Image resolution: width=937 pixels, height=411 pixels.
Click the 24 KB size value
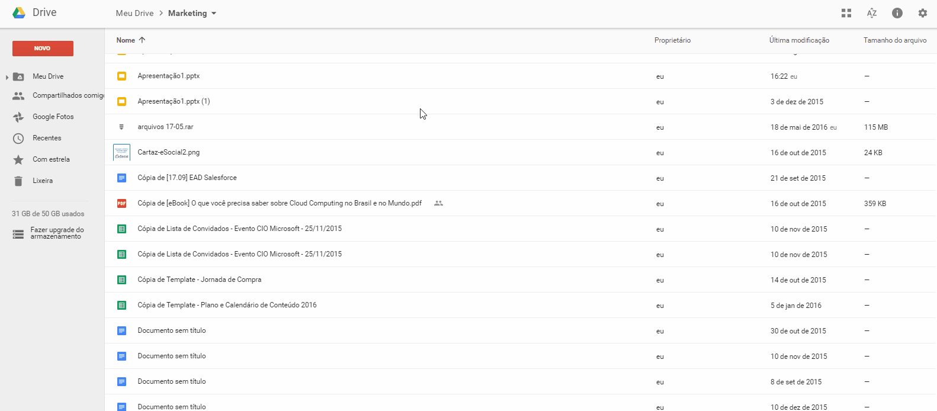click(x=873, y=153)
